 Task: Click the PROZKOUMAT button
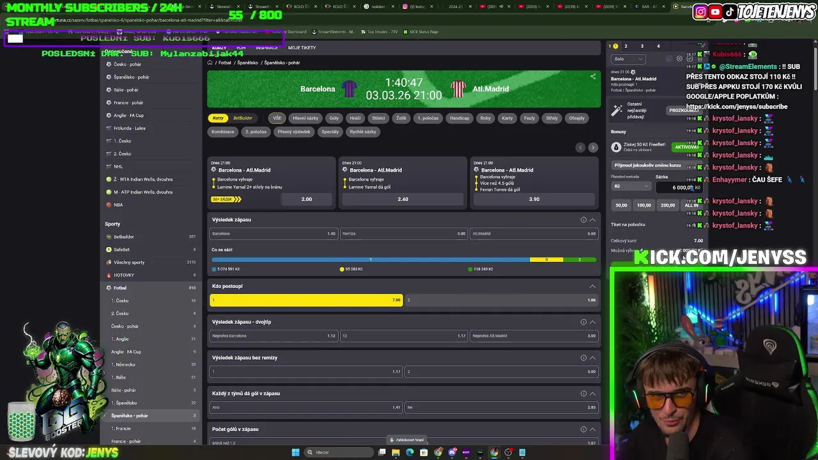(x=683, y=111)
